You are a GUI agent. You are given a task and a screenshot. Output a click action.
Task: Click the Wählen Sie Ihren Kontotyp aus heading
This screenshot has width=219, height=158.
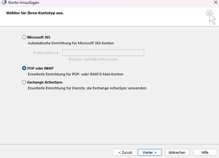pos(35,13)
